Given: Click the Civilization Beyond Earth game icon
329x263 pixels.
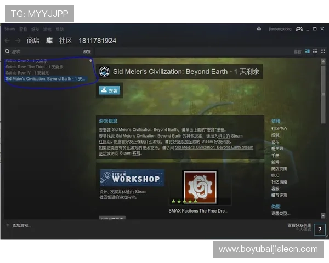Looking at the screenshot, I should pos(105,71).
